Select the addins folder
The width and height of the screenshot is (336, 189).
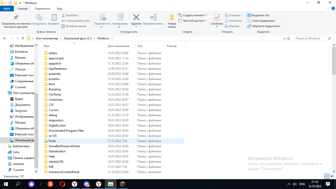coord(53,53)
